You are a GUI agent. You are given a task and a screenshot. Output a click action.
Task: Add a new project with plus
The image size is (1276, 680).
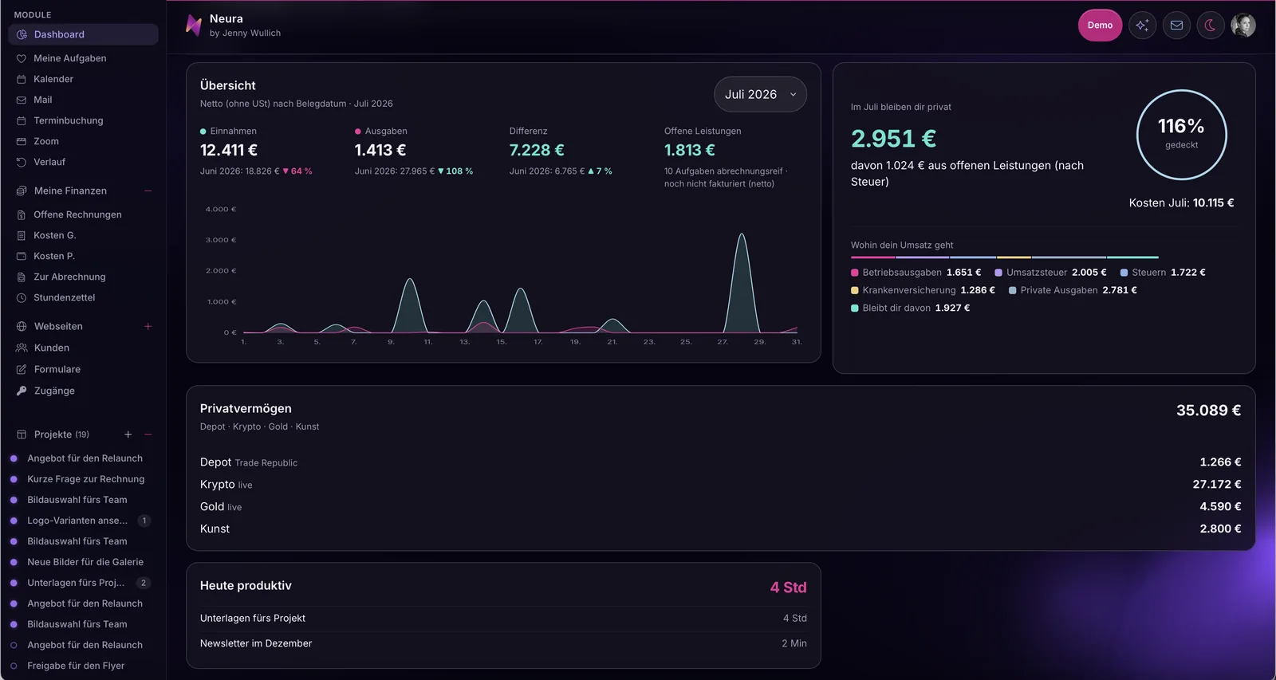[x=128, y=434]
